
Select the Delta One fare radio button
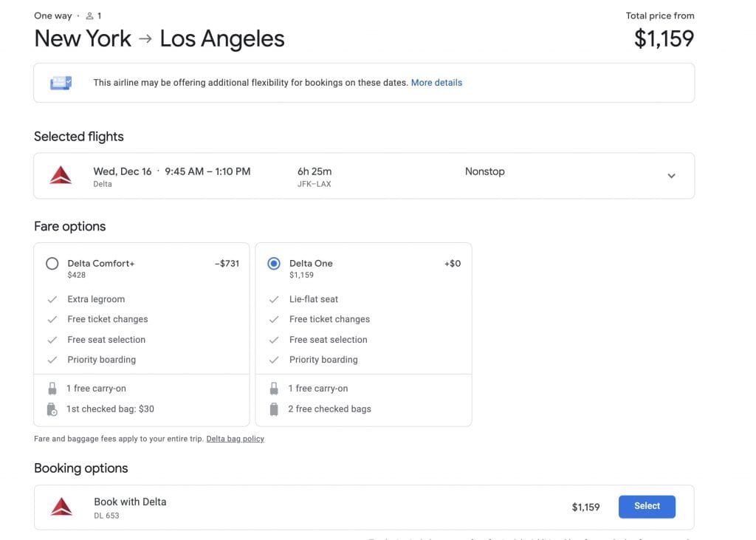pyautogui.click(x=274, y=264)
